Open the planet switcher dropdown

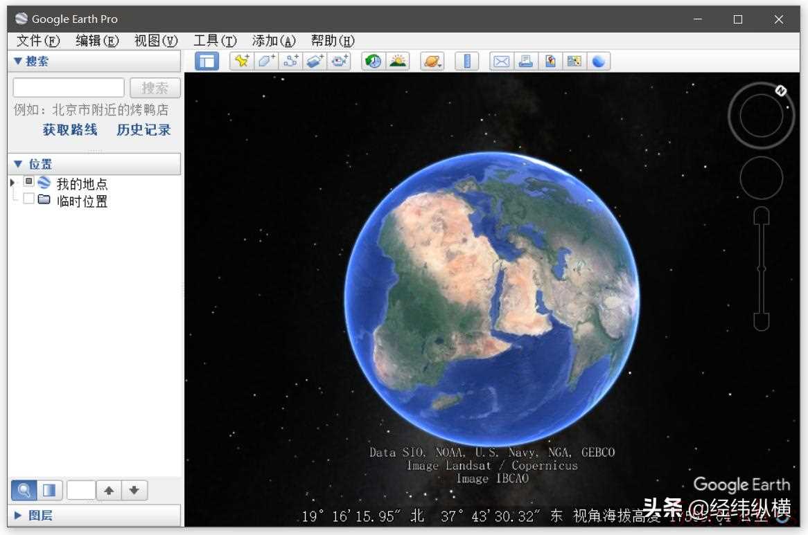432,61
